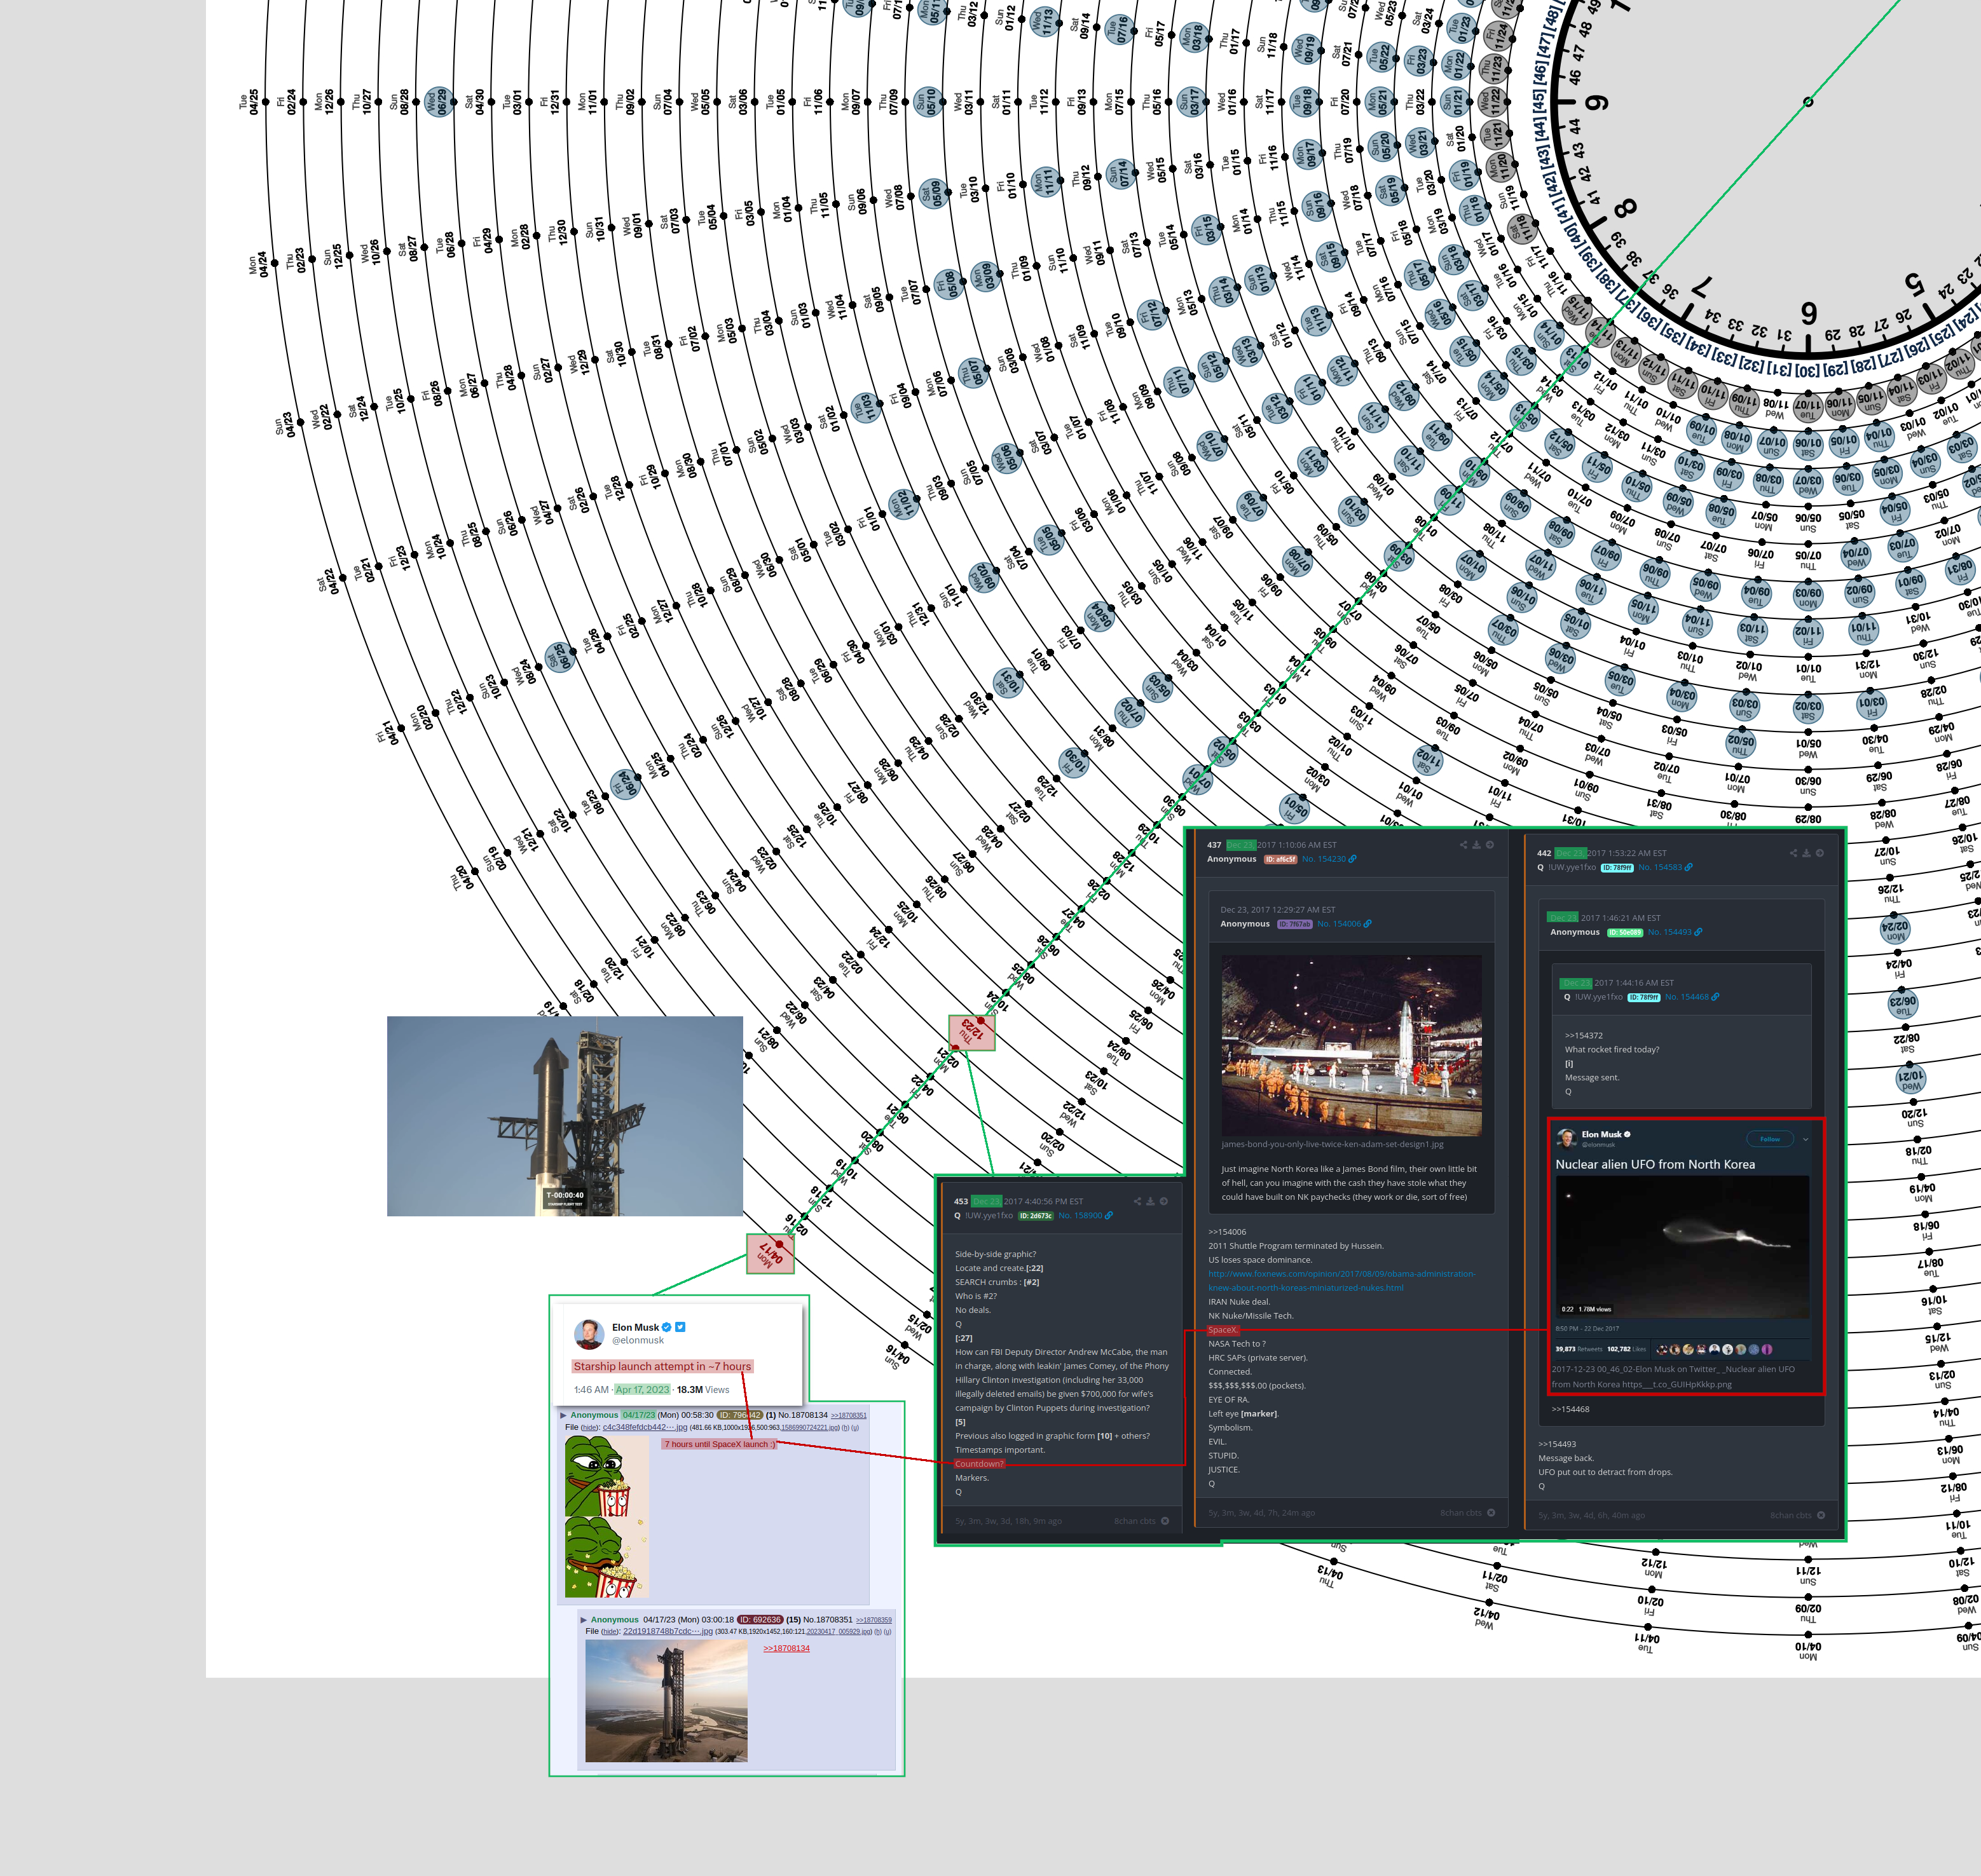Open the Starship T-00:00:40 countdown photo
Screen dimensions: 1981x1876
coord(565,1116)
